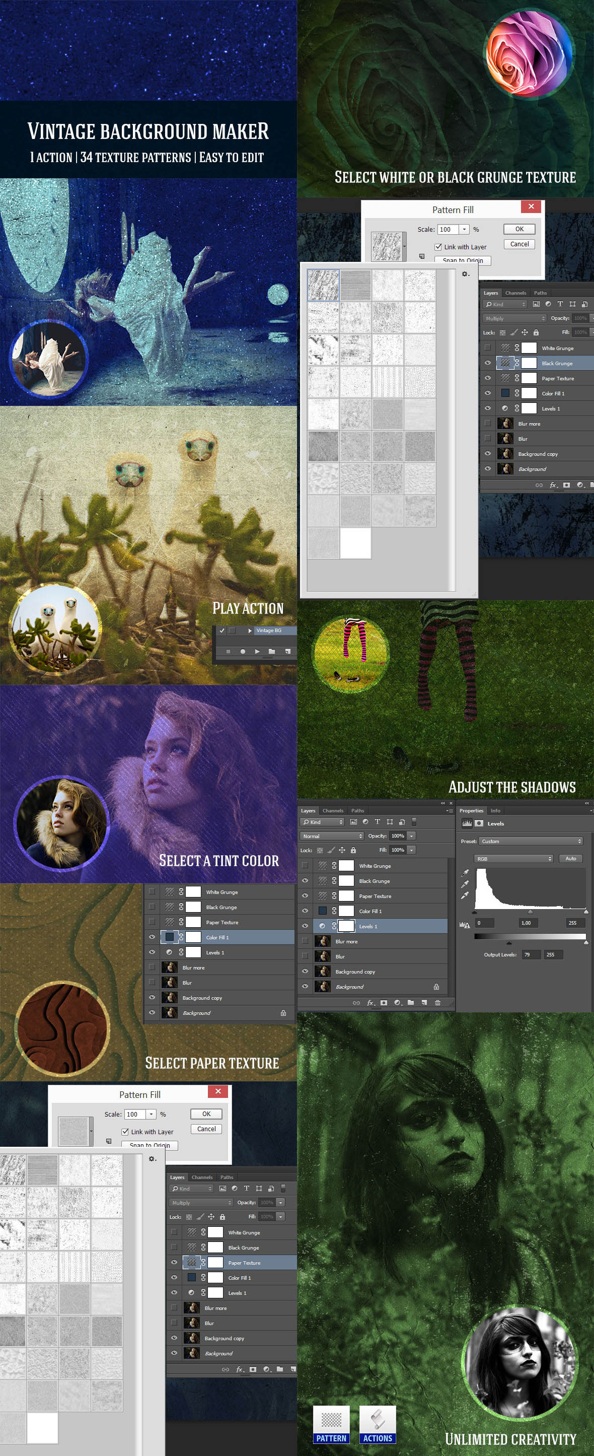Viewport: 594px width, 1456px height.
Task: Open the Normal blend mode dropdown
Action: pyautogui.click(x=331, y=836)
